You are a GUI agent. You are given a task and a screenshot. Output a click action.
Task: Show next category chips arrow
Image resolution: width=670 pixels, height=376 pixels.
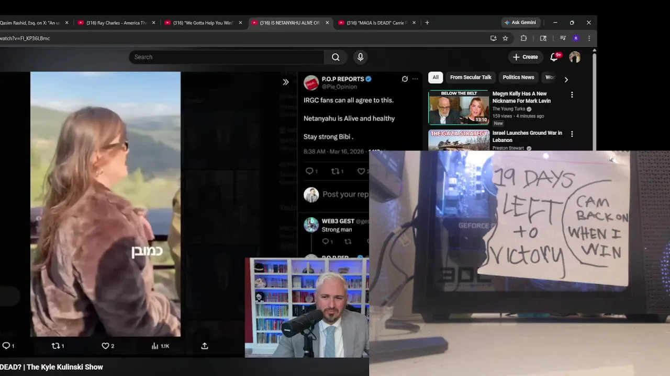click(566, 79)
